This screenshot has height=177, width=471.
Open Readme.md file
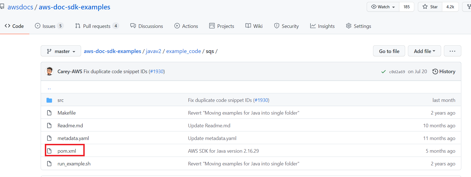(70, 126)
